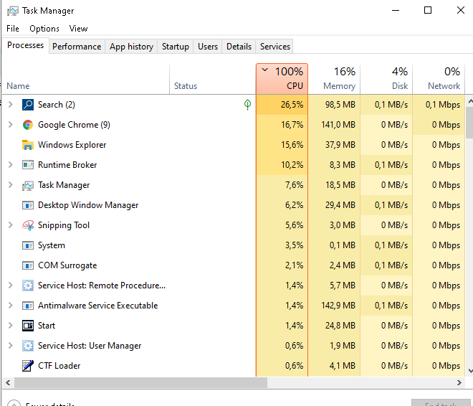473x406 pixels.
Task: Click the CTF Loader pen icon
Action: click(28, 366)
